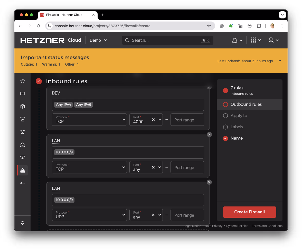The image size is (302, 250).
Task: Expand the Important status messages banner
Action: [x=280, y=61]
